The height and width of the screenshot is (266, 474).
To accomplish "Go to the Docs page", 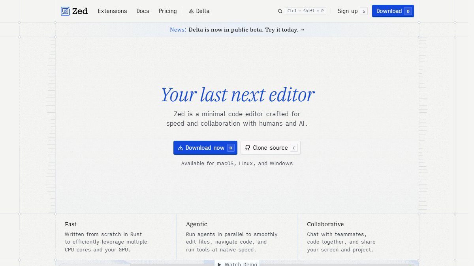I will click(x=143, y=11).
